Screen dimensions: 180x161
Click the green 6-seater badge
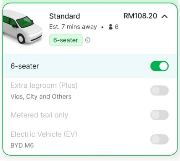66,40
